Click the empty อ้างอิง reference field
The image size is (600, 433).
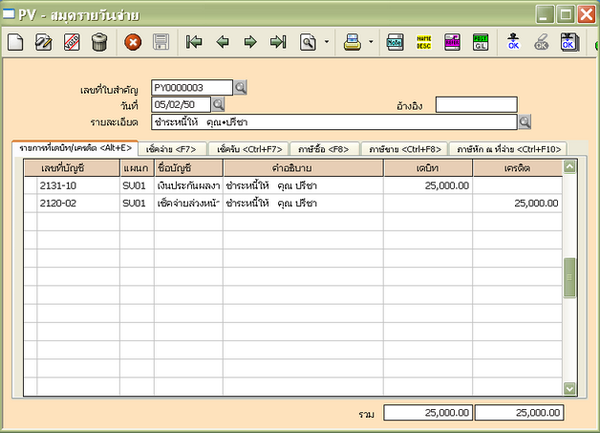[476, 105]
